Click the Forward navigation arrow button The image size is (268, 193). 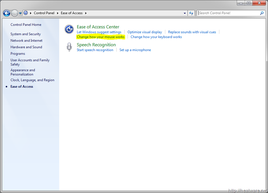click(x=15, y=13)
